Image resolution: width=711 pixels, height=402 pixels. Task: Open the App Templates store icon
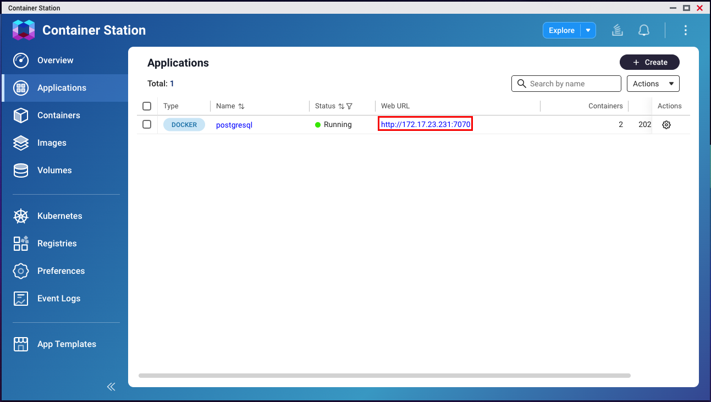tap(21, 344)
